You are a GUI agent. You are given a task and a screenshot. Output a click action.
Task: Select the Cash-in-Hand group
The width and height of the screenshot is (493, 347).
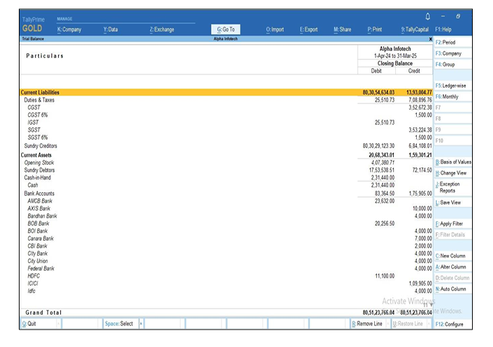point(226,177)
